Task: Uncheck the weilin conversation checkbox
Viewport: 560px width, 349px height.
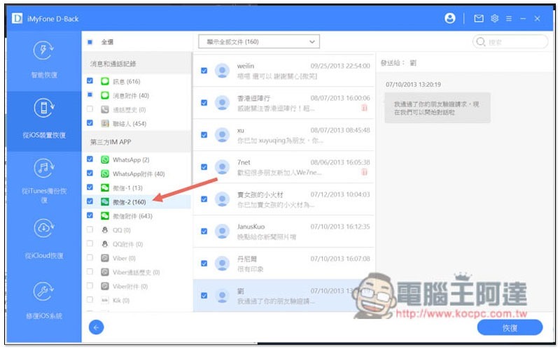Action: click(x=204, y=71)
